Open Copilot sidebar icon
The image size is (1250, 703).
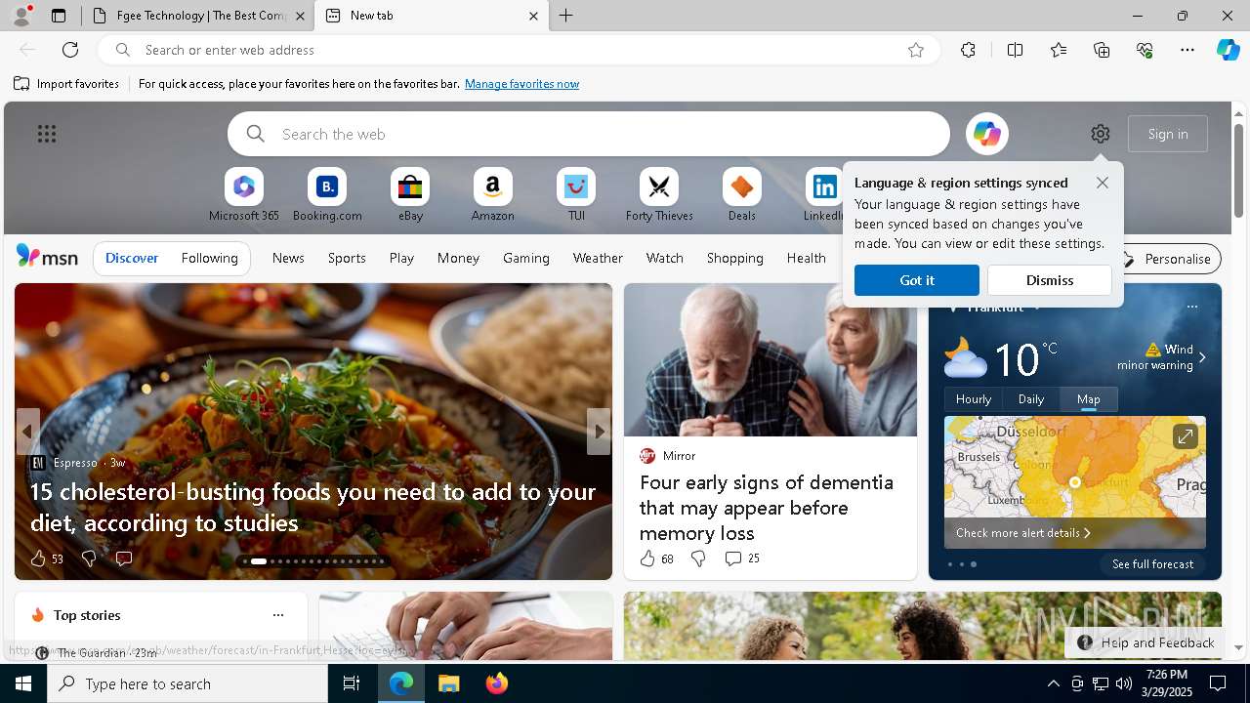tap(1228, 50)
